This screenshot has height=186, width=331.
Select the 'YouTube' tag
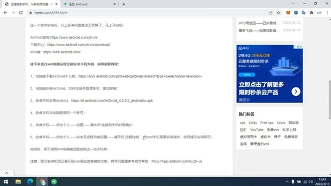coord(257,130)
